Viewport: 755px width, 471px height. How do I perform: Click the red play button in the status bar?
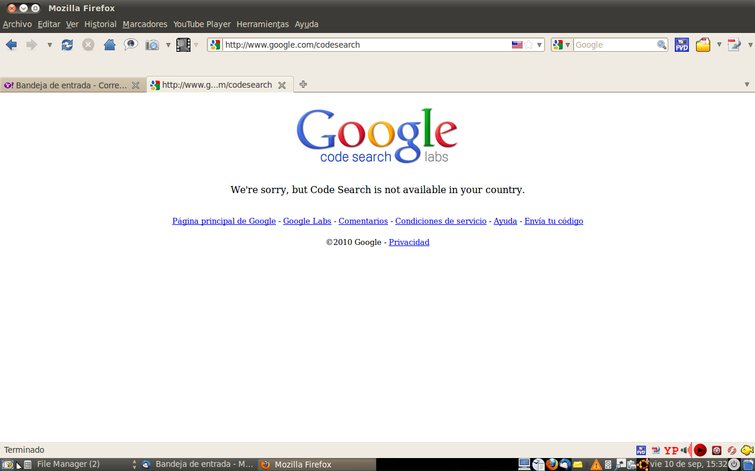coord(700,450)
